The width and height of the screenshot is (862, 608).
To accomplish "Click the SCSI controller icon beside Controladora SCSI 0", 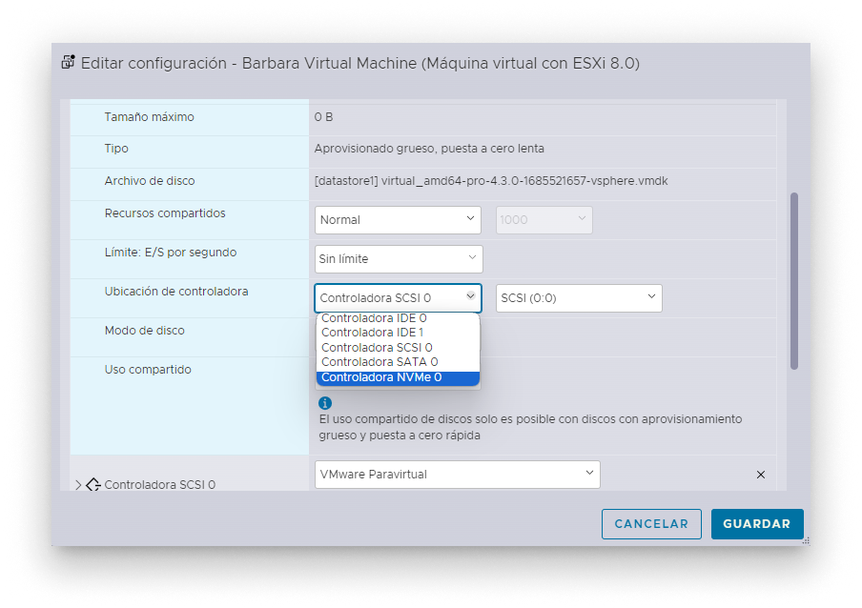I will [x=93, y=484].
